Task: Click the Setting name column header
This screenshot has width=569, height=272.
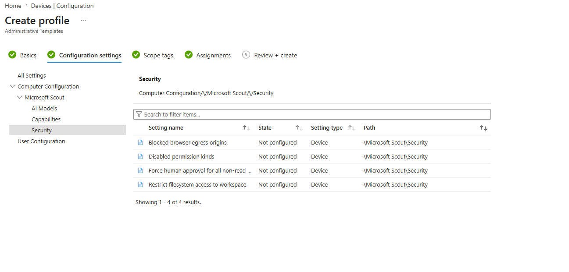Action: click(x=166, y=128)
